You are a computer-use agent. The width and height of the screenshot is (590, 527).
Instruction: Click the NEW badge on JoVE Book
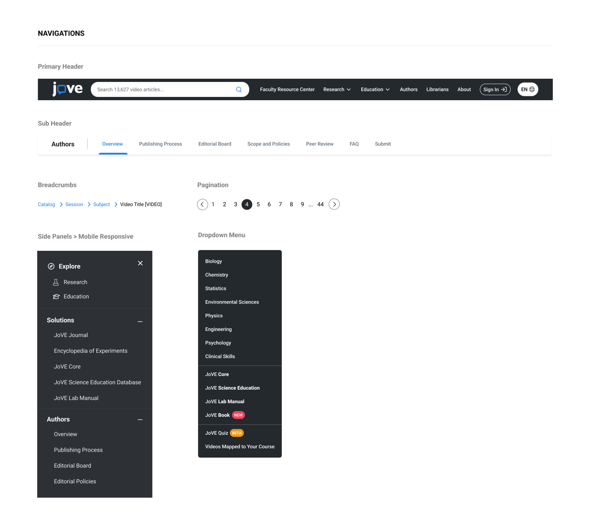[x=238, y=415]
